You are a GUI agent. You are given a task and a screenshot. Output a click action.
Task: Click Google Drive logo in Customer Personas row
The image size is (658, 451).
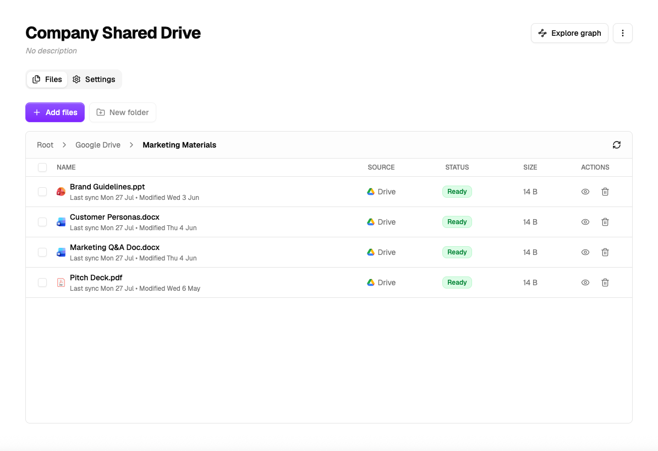[371, 222]
